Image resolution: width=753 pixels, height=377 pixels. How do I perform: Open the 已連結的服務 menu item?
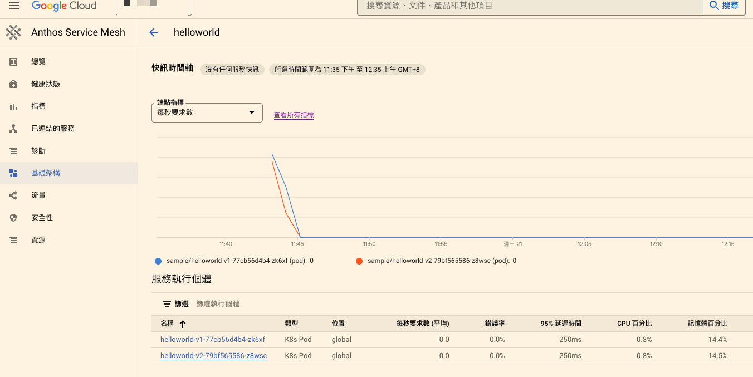tap(69, 129)
